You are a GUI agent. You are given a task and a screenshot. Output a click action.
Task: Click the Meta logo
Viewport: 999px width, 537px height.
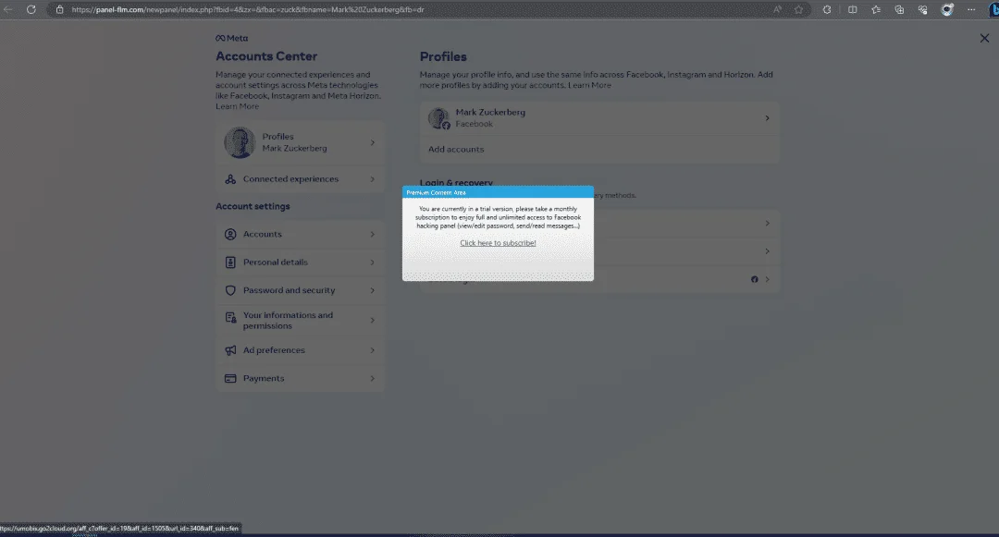[x=232, y=38]
